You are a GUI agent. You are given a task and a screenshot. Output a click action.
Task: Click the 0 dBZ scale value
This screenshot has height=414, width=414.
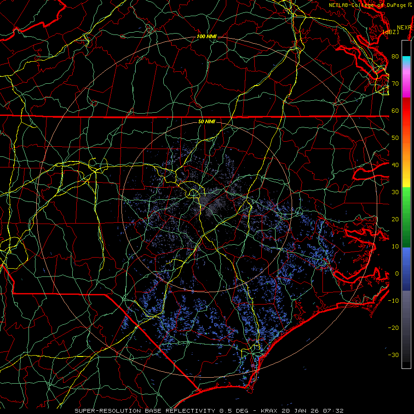(397, 274)
